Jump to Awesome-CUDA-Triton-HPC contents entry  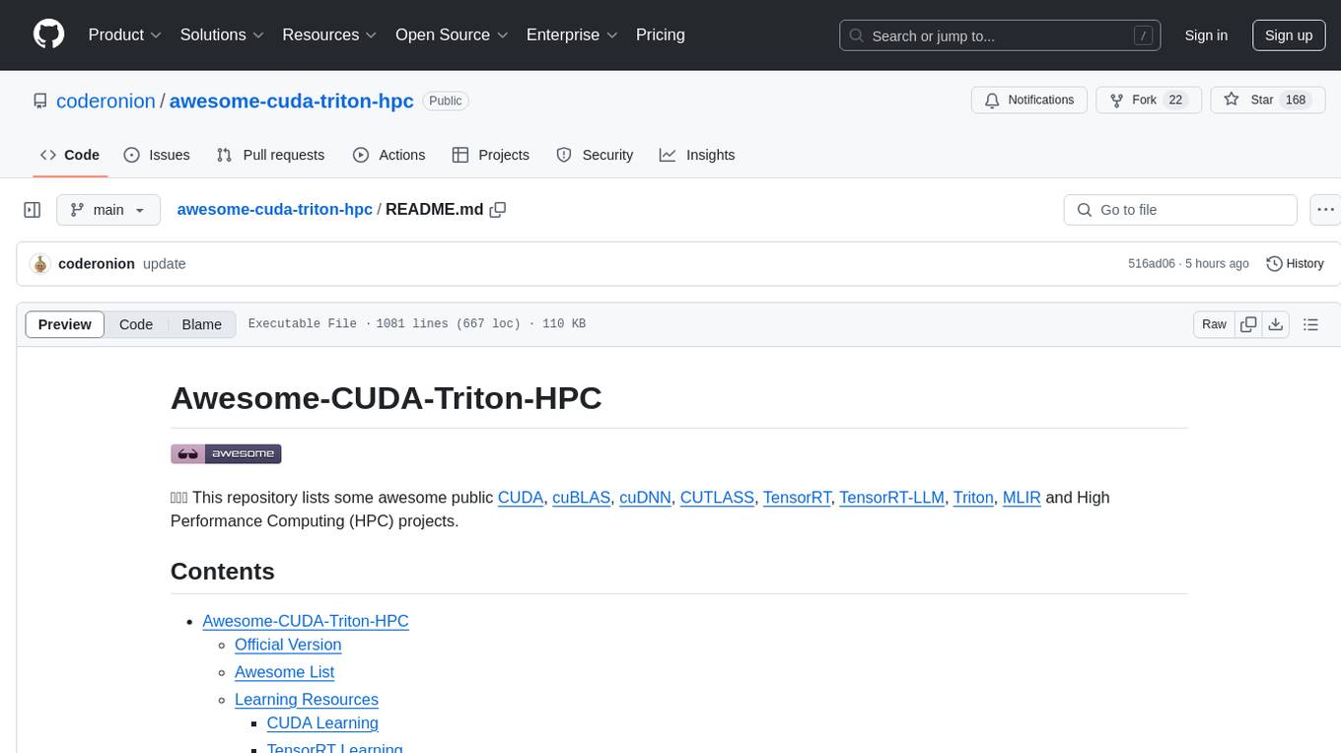306,621
